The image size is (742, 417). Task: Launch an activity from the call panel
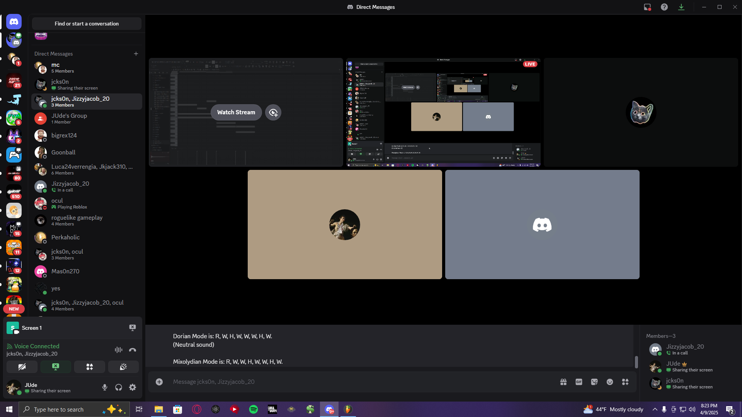pyautogui.click(x=90, y=367)
